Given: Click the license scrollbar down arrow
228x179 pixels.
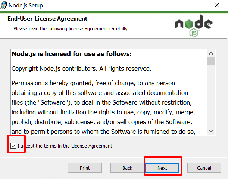Looking at the screenshot, I should click(x=211, y=131).
